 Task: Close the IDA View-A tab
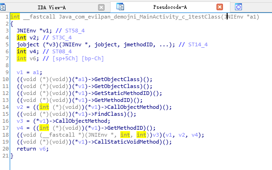coord(101,7)
